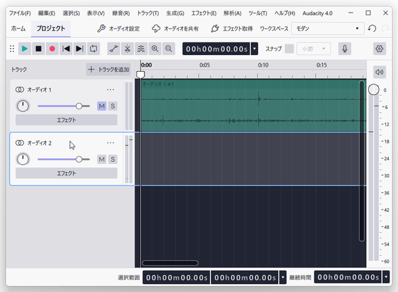Click the microphone input meter icon

point(345,48)
